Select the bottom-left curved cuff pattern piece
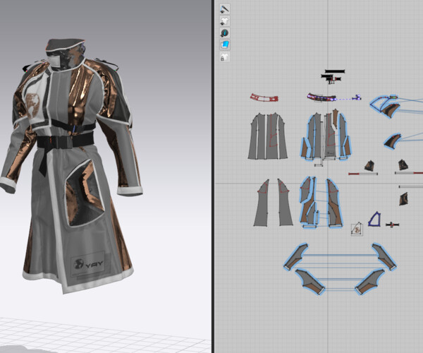Screen dimensions: 423x353 pyautogui.click(x=310, y=282)
